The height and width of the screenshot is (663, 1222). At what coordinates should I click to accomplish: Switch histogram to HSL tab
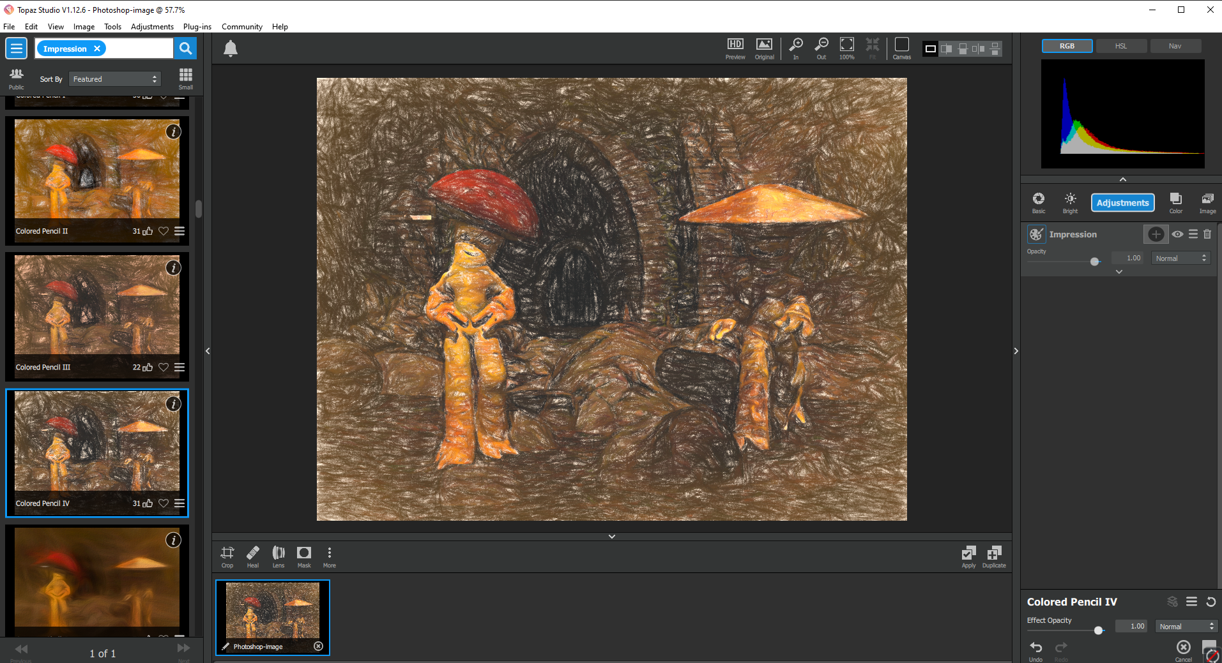(x=1121, y=46)
